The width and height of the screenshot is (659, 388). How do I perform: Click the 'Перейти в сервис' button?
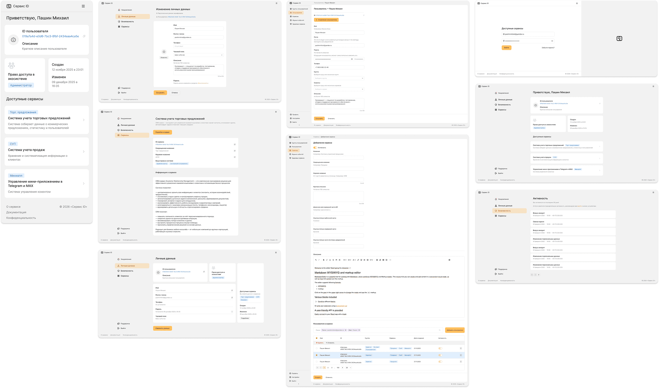pos(162,132)
